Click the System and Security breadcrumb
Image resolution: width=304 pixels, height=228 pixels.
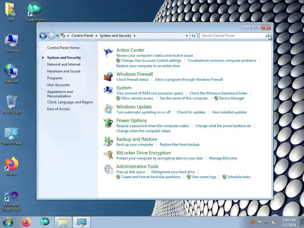pyautogui.click(x=115, y=36)
